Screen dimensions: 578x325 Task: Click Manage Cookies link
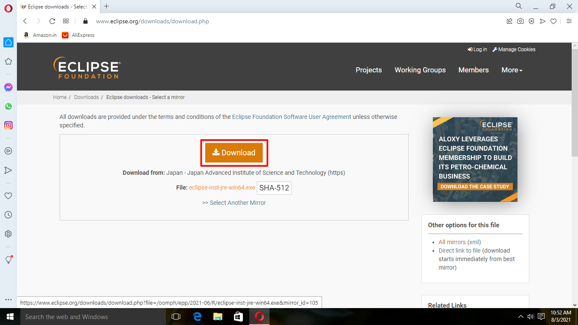click(x=514, y=50)
